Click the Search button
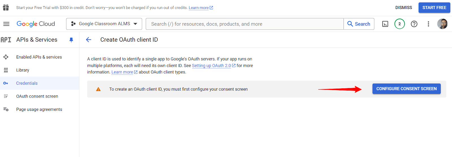The image size is (452, 157). (x=359, y=24)
